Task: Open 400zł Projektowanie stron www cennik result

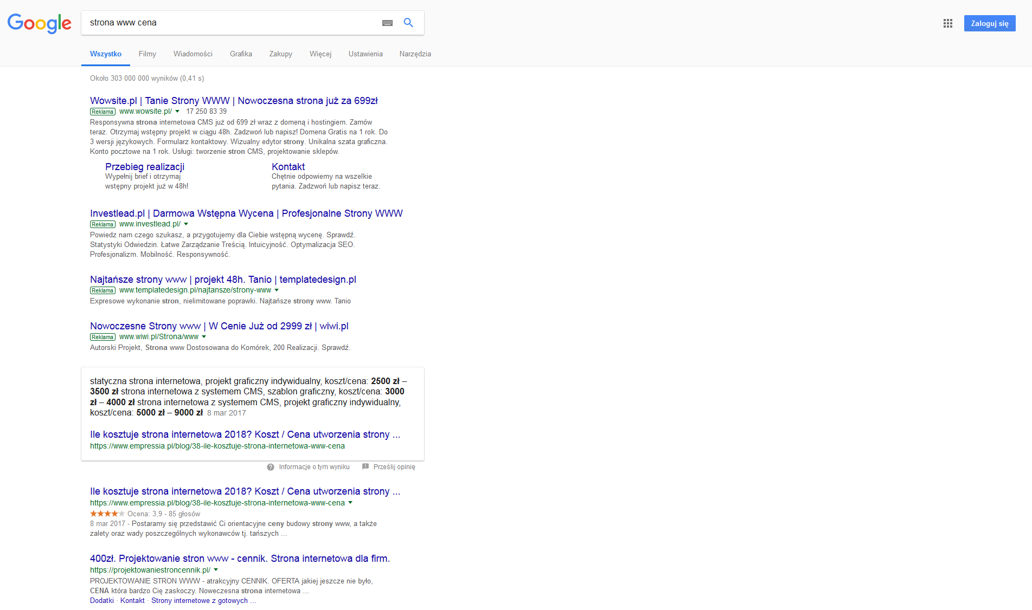Action: point(240,559)
